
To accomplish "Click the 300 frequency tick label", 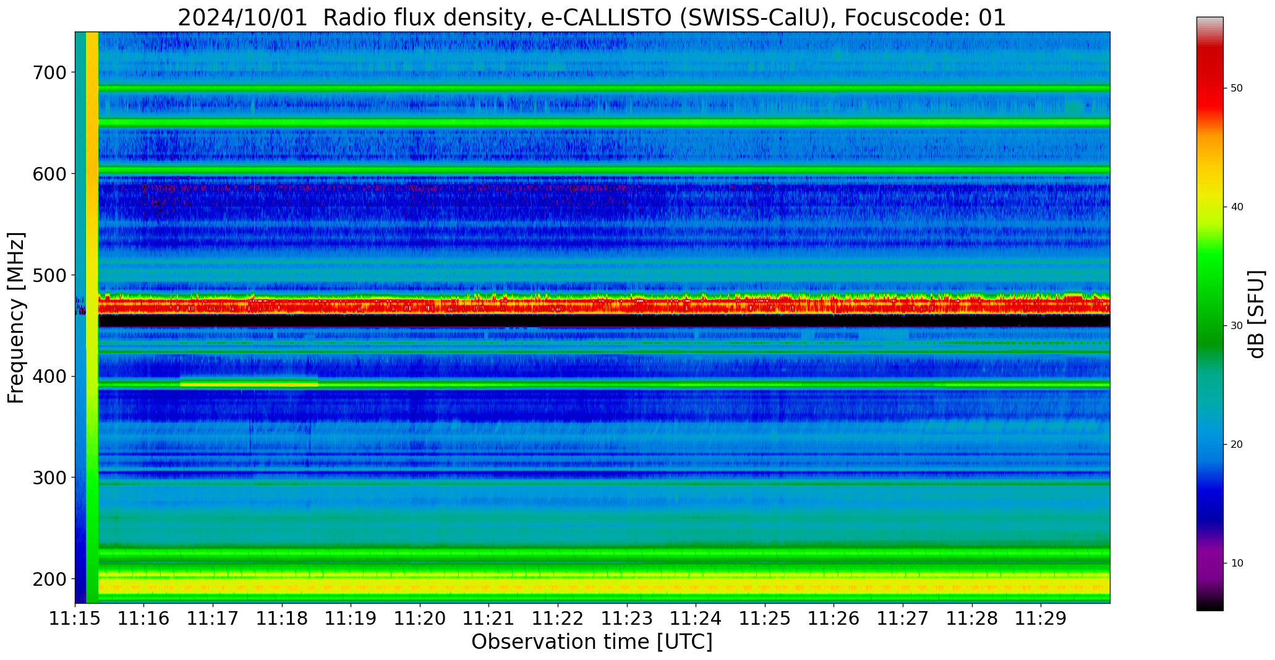I will point(49,478).
